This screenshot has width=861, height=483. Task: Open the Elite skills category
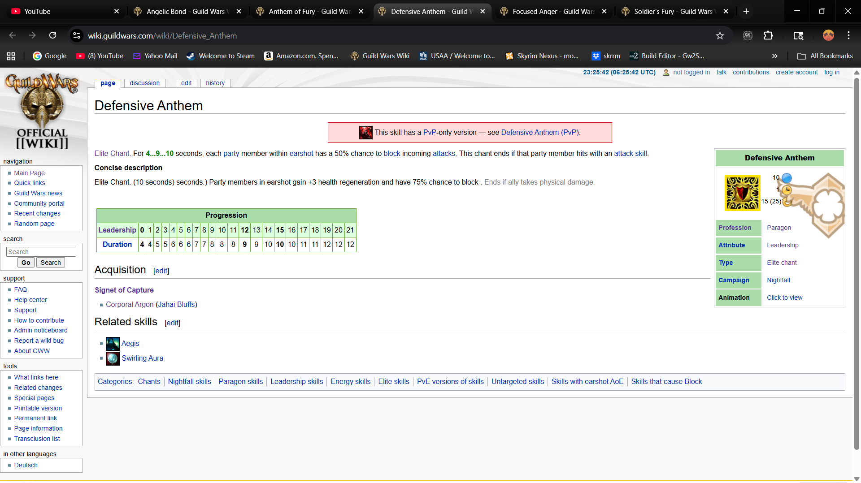coord(394,382)
